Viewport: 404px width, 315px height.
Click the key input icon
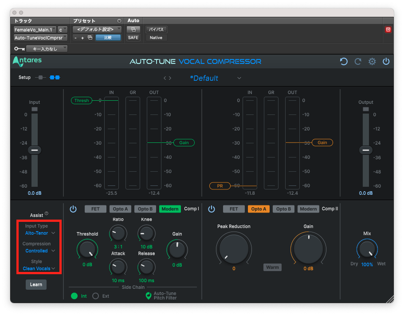click(x=20, y=49)
